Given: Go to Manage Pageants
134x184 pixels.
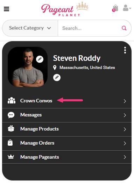Looking at the screenshot, I should pos(67,157).
